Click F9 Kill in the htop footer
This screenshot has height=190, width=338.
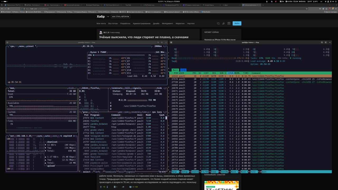click(x=253, y=172)
